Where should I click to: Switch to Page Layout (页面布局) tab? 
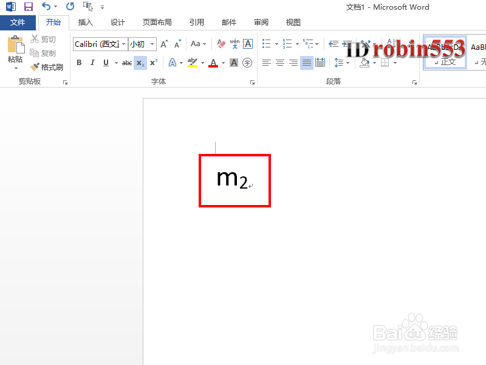tap(157, 23)
